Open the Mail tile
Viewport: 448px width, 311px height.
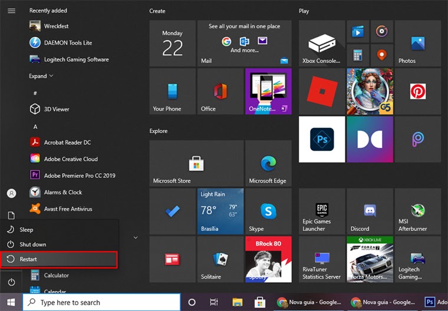click(245, 44)
